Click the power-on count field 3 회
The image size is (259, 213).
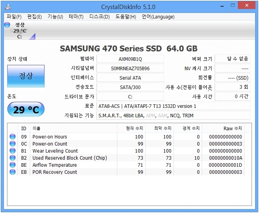click(232, 87)
